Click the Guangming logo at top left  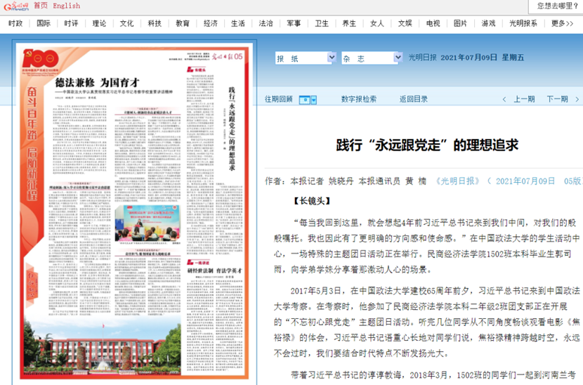tap(15, 6)
